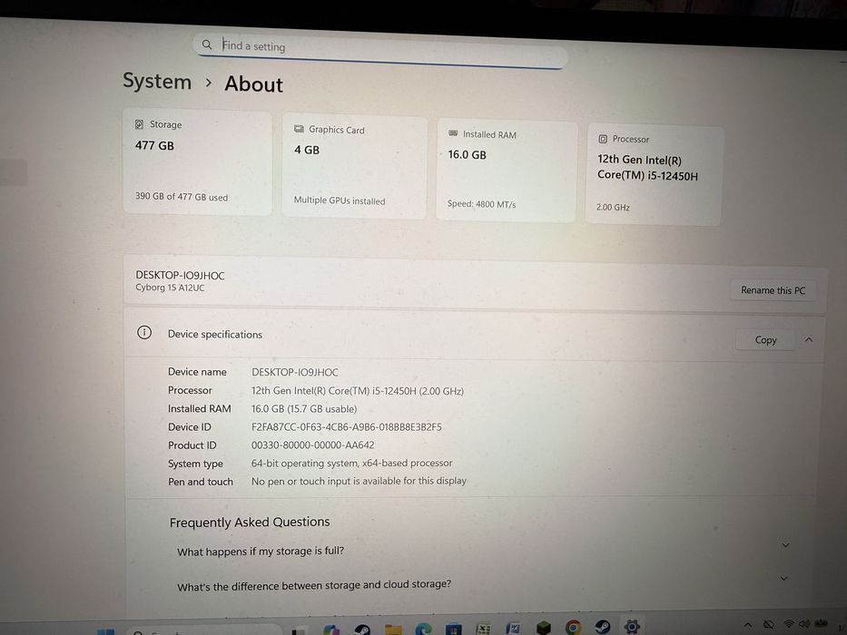Launch Microsoft Edge from the taskbar
Viewport: 847px width, 635px height.
[x=423, y=629]
